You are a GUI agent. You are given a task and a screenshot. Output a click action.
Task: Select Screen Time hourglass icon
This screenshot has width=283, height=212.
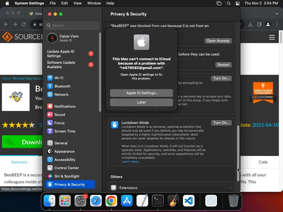click(50, 131)
